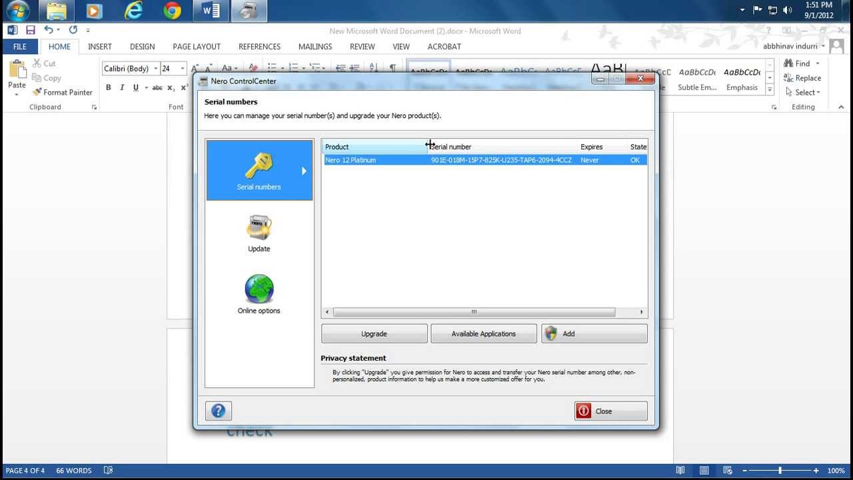This screenshot has width=853, height=480.
Task: Open Customize Quick Access Toolbar dropdown
Action: pos(88,30)
